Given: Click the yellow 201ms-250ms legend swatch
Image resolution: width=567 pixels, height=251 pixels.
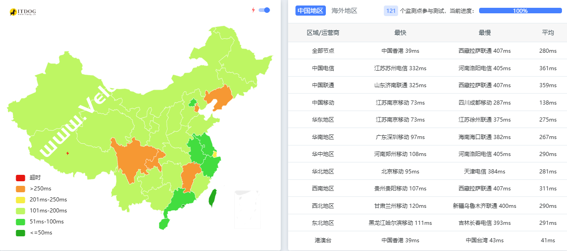Looking at the screenshot, I should coord(20,200).
